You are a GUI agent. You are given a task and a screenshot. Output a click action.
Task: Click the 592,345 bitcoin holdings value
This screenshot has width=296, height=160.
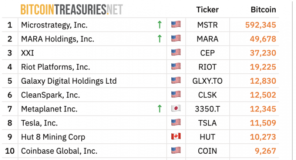coord(260,25)
